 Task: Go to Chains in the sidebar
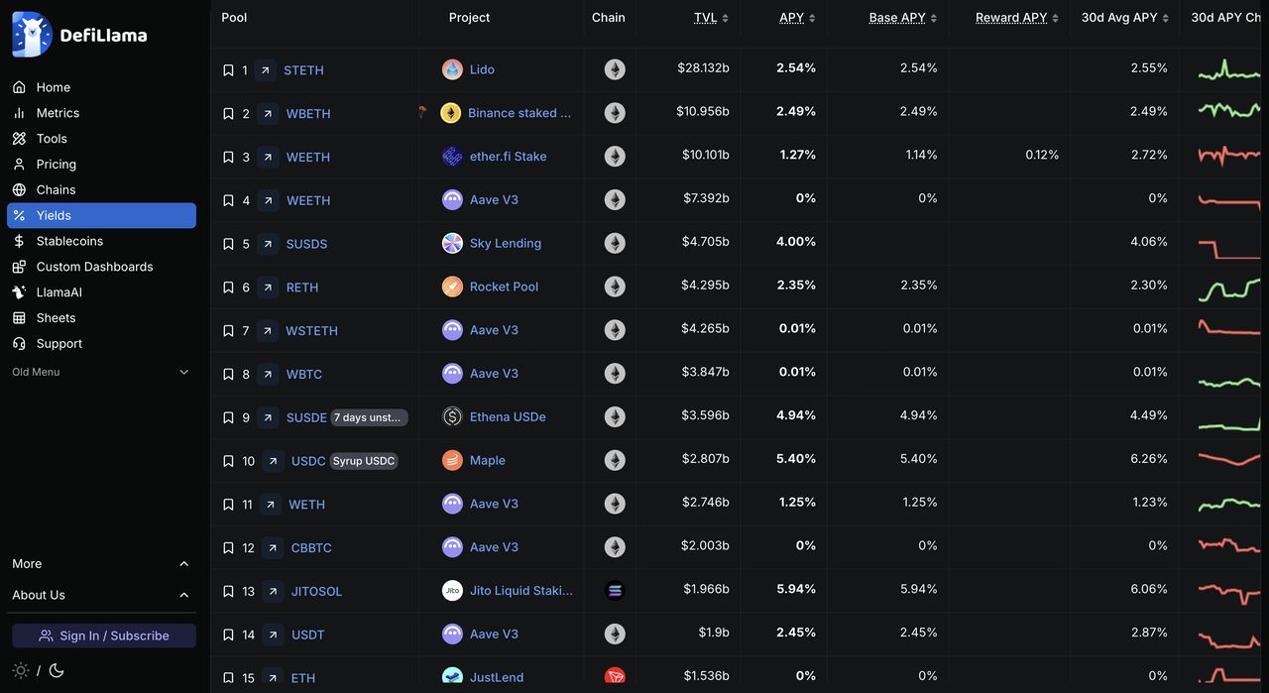tap(56, 189)
